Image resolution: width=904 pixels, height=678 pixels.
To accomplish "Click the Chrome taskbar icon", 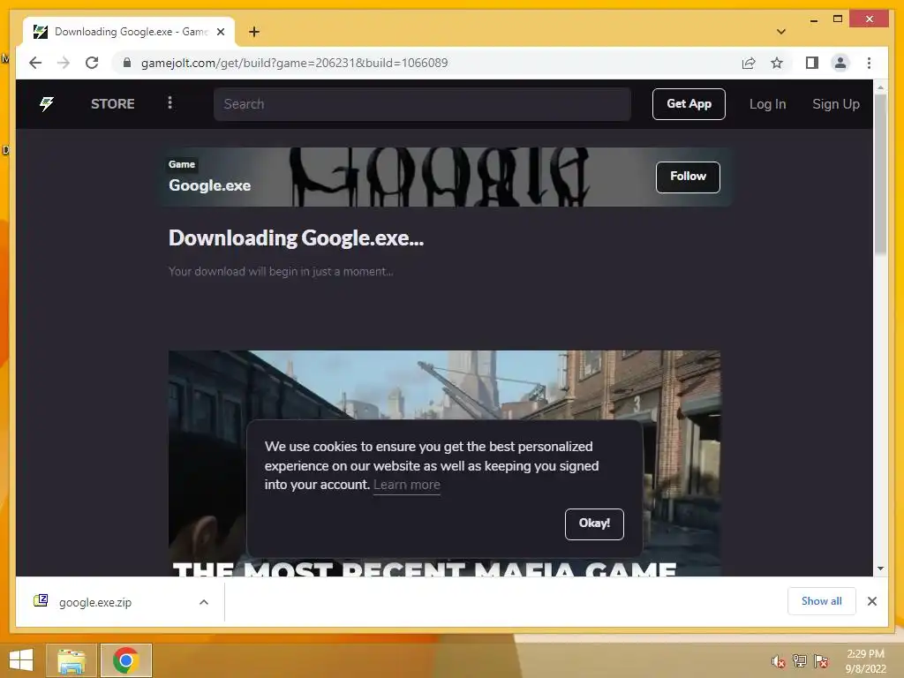I will point(125,660).
